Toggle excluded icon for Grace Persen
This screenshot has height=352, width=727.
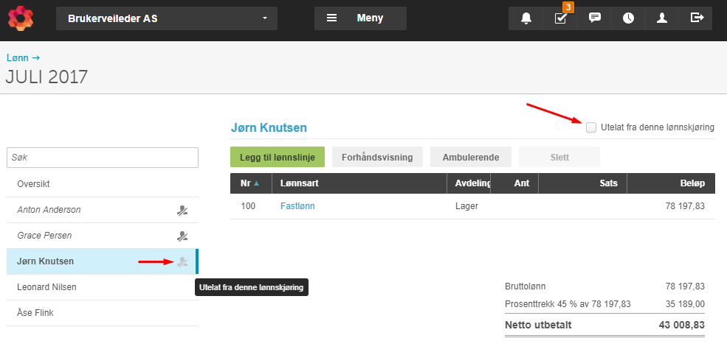(x=182, y=236)
